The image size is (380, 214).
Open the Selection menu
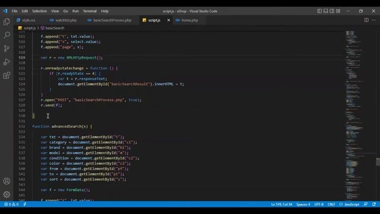[x=40, y=11]
